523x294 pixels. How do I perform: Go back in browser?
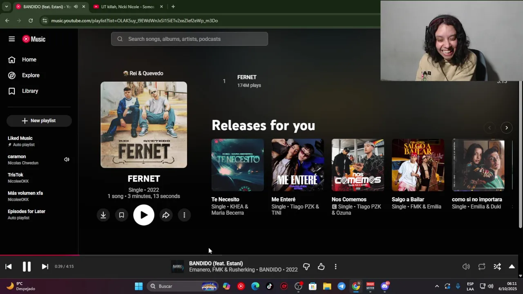point(7,20)
